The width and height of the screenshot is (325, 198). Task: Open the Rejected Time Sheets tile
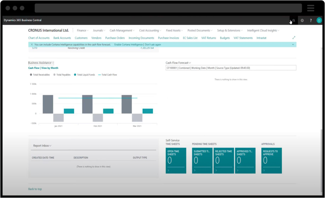coord(224,161)
